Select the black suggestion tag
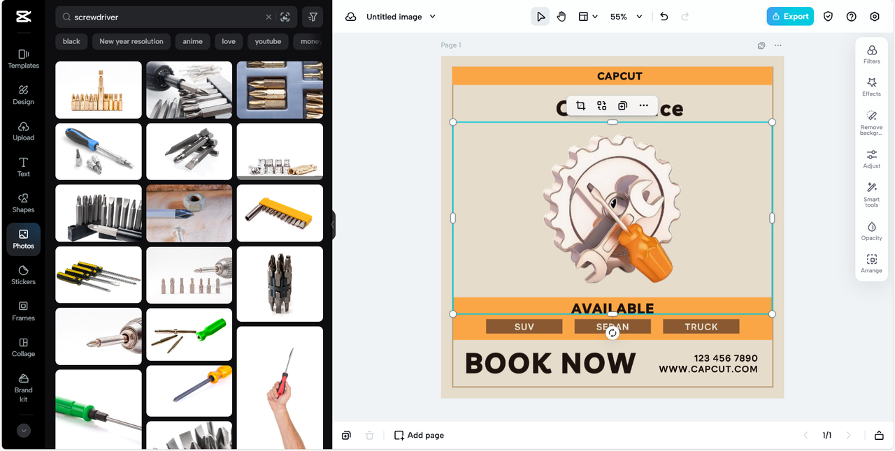Image resolution: width=895 pixels, height=451 pixels. pos(71,41)
